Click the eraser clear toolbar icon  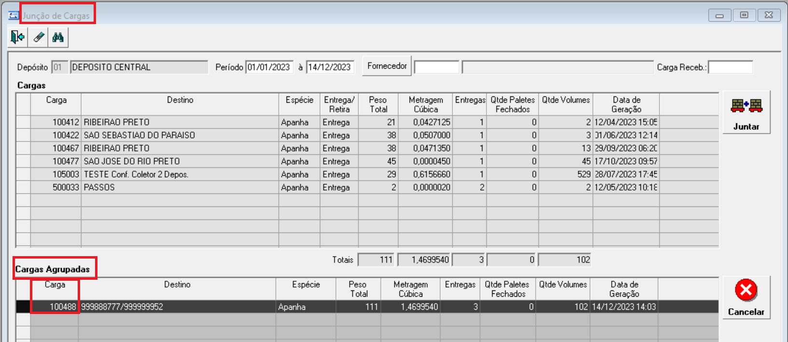tap(38, 37)
